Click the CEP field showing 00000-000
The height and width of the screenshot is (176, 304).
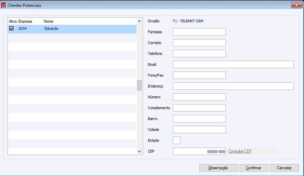click(199, 151)
